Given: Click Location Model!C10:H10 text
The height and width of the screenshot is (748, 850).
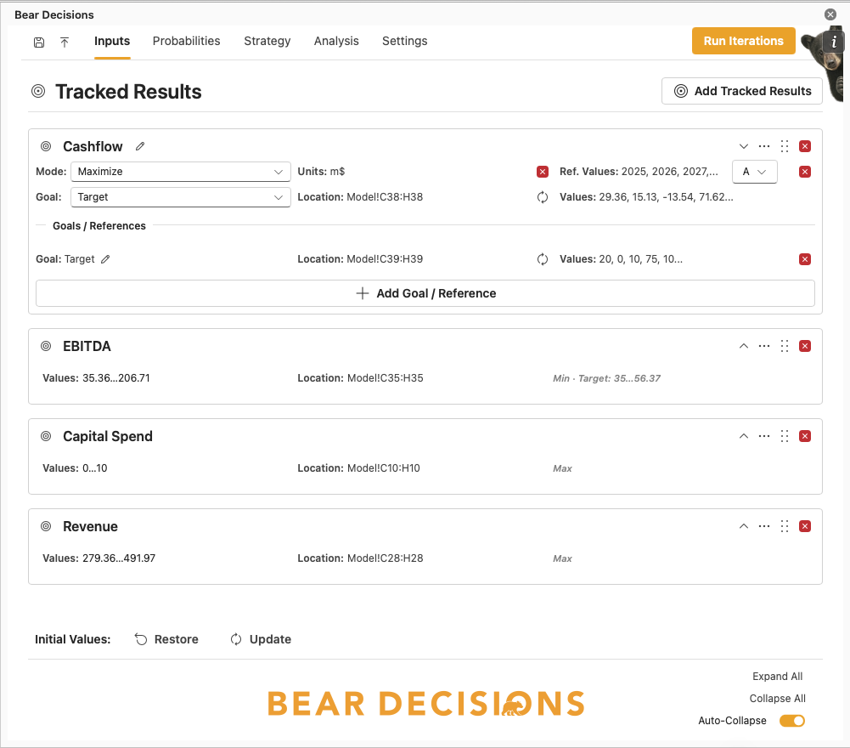Looking at the screenshot, I should (x=359, y=467).
